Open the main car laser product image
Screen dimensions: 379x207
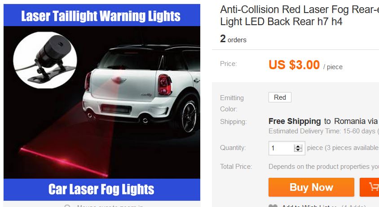(x=102, y=102)
